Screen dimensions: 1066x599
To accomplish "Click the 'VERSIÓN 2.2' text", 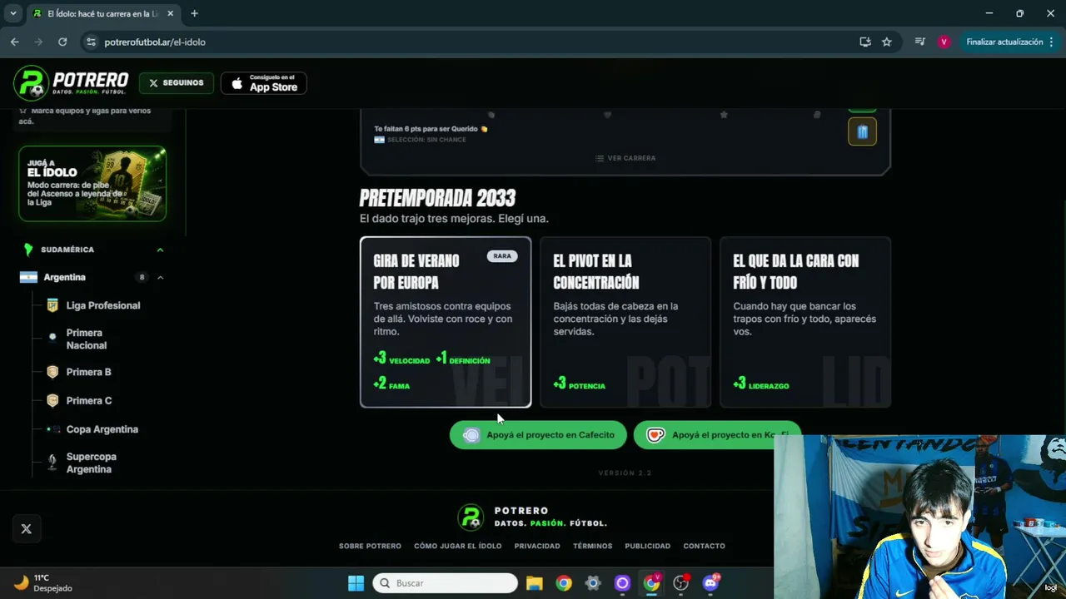I will tap(625, 473).
